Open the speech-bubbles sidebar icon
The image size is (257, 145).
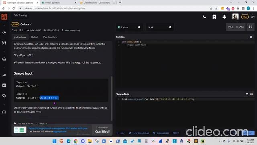(x=4, y=96)
